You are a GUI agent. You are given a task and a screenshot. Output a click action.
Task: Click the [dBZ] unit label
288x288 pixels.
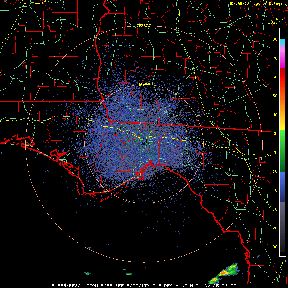(272, 22)
